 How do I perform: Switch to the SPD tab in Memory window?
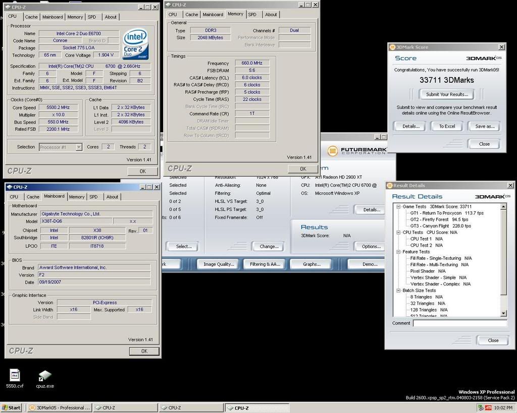(252, 15)
